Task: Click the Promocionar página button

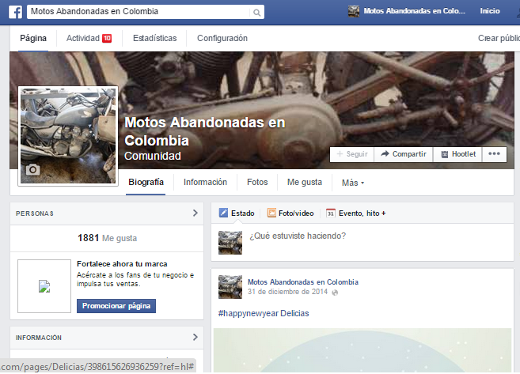Action: click(x=116, y=306)
